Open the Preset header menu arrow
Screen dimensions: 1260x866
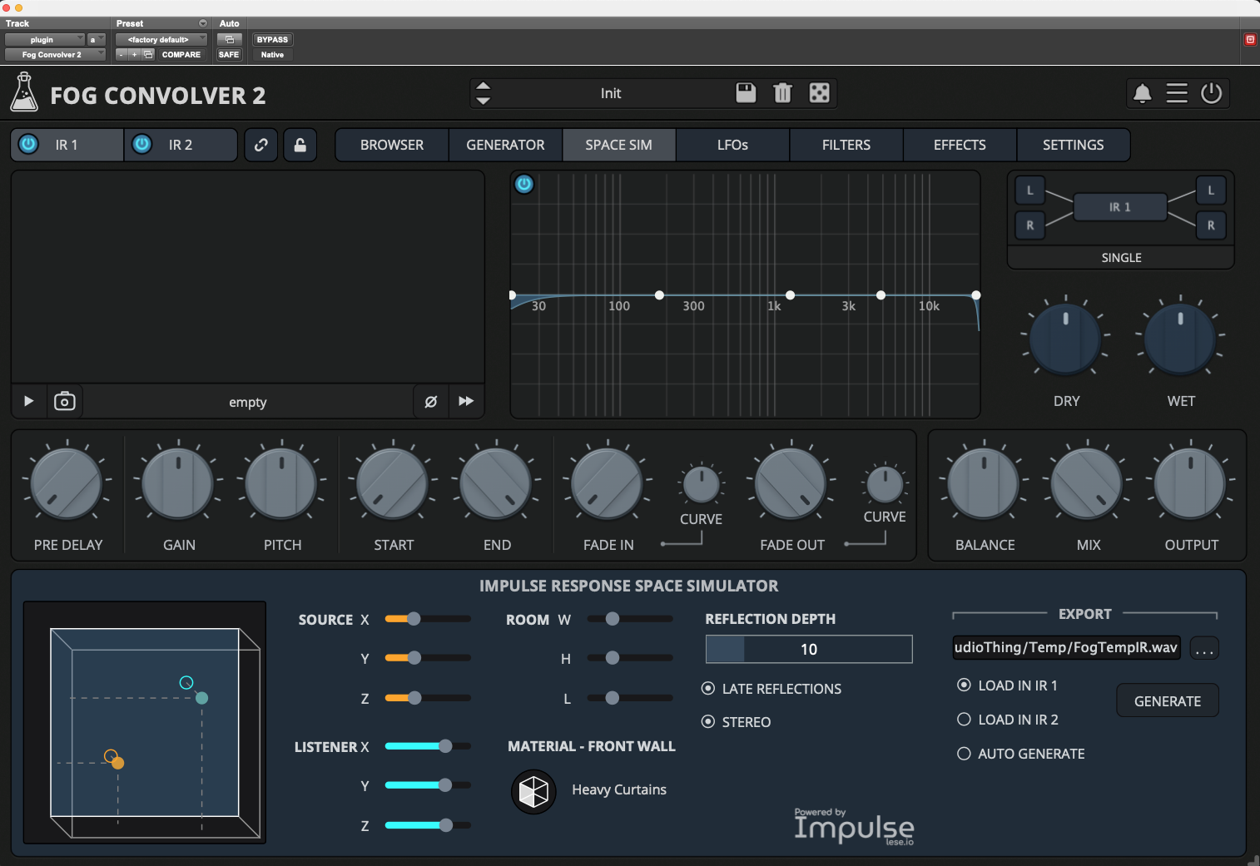(x=203, y=23)
